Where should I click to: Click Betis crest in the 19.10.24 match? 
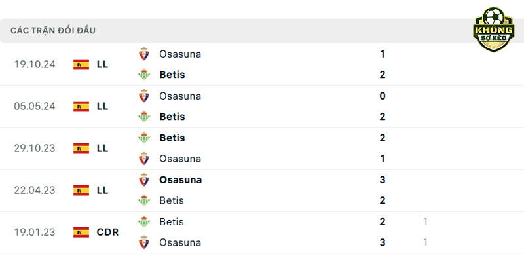(144, 75)
